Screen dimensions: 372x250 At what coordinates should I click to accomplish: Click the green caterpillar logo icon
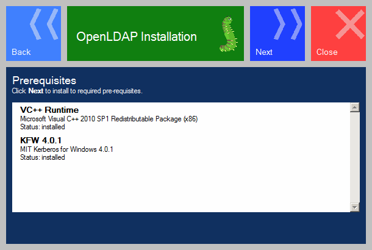(229, 34)
